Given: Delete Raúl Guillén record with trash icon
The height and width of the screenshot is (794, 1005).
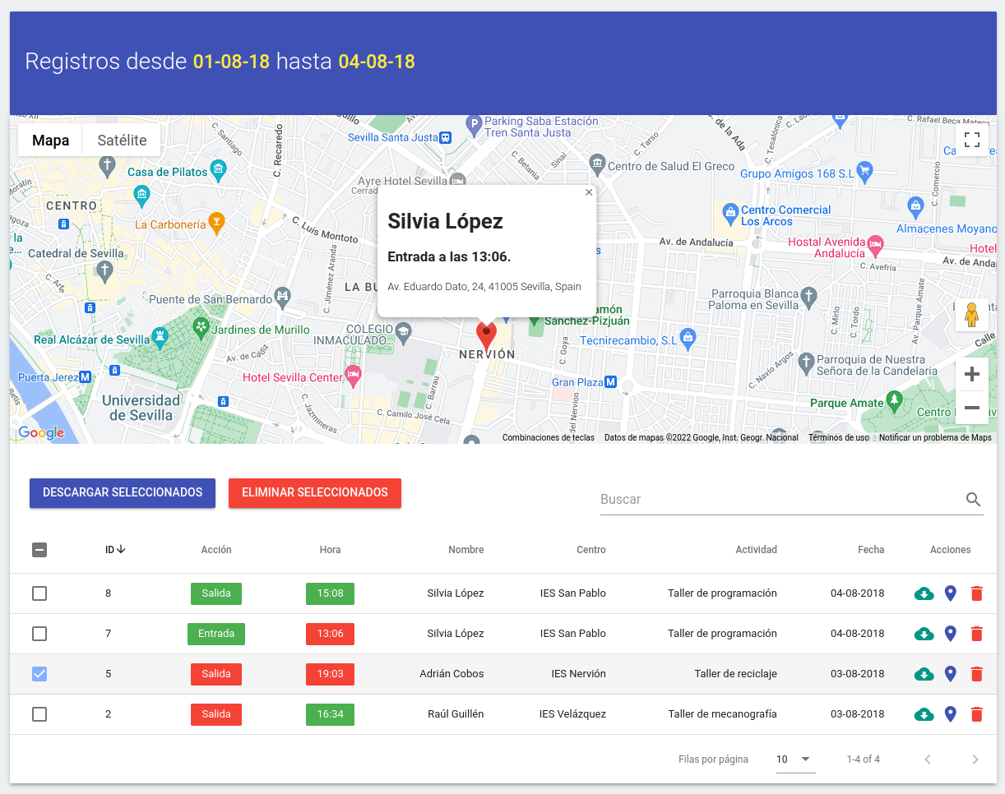Looking at the screenshot, I should (x=977, y=714).
